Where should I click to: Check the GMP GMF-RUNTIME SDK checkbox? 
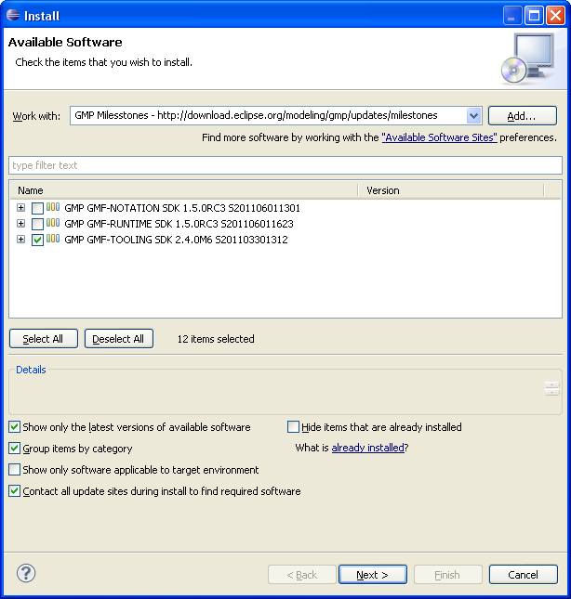click(37, 224)
